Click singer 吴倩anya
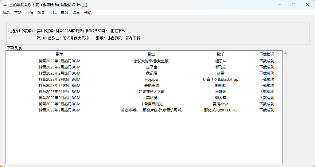 (220, 104)
